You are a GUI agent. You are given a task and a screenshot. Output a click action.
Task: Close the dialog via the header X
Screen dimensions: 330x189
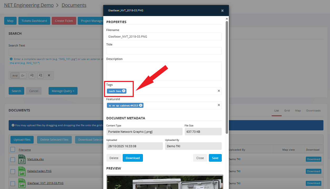pyautogui.click(x=222, y=11)
